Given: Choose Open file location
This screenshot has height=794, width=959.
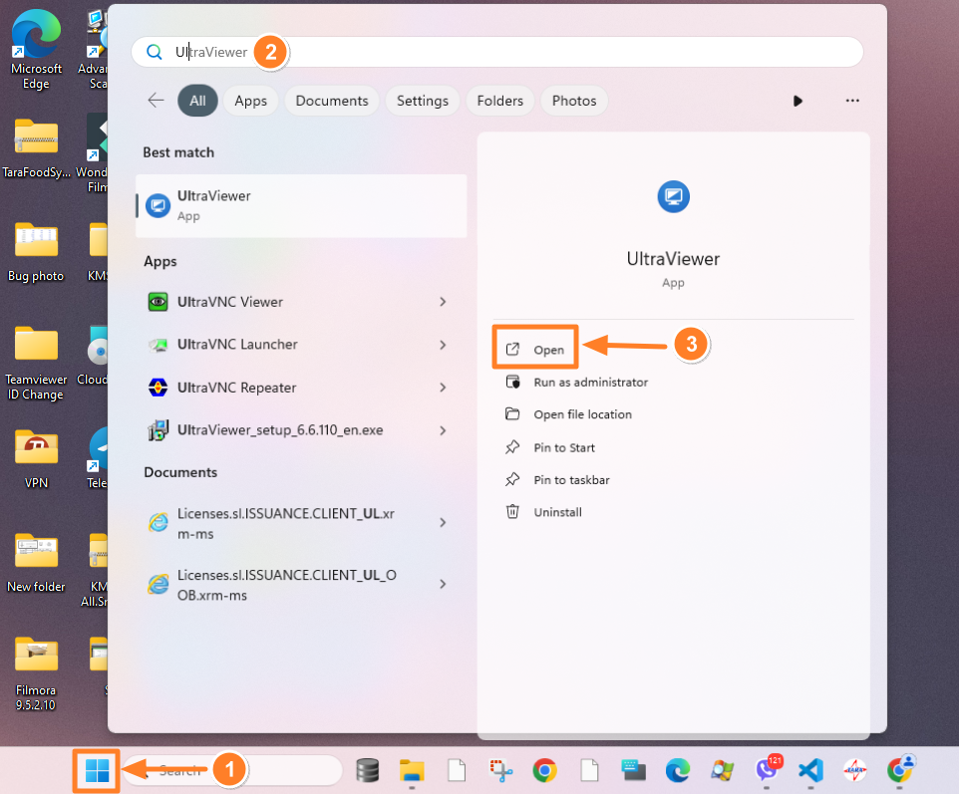Looking at the screenshot, I should coord(569,414).
